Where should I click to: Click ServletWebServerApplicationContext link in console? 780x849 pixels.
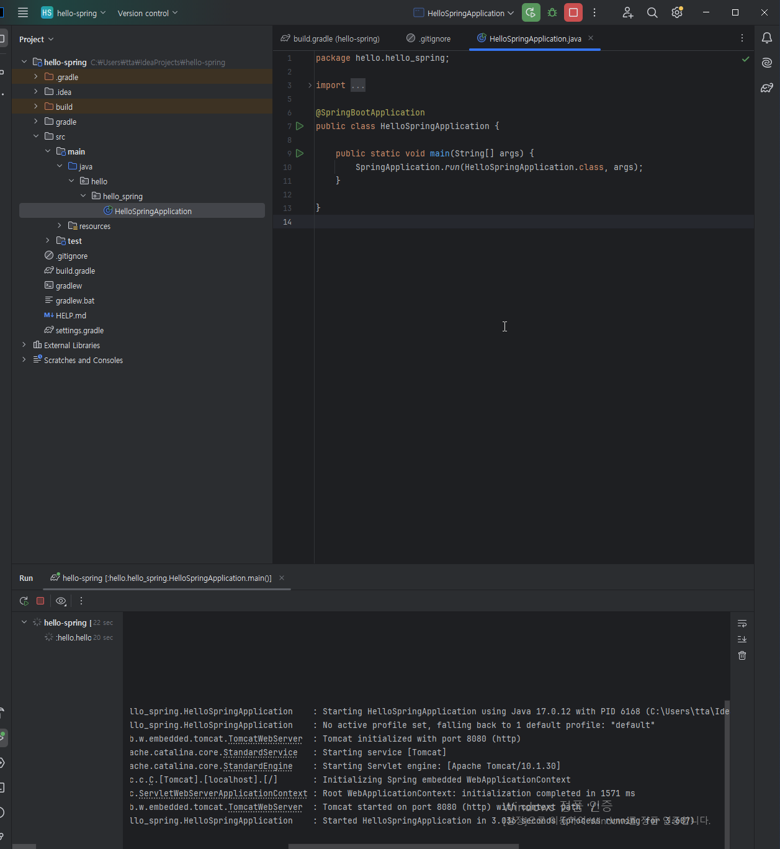coord(223,793)
